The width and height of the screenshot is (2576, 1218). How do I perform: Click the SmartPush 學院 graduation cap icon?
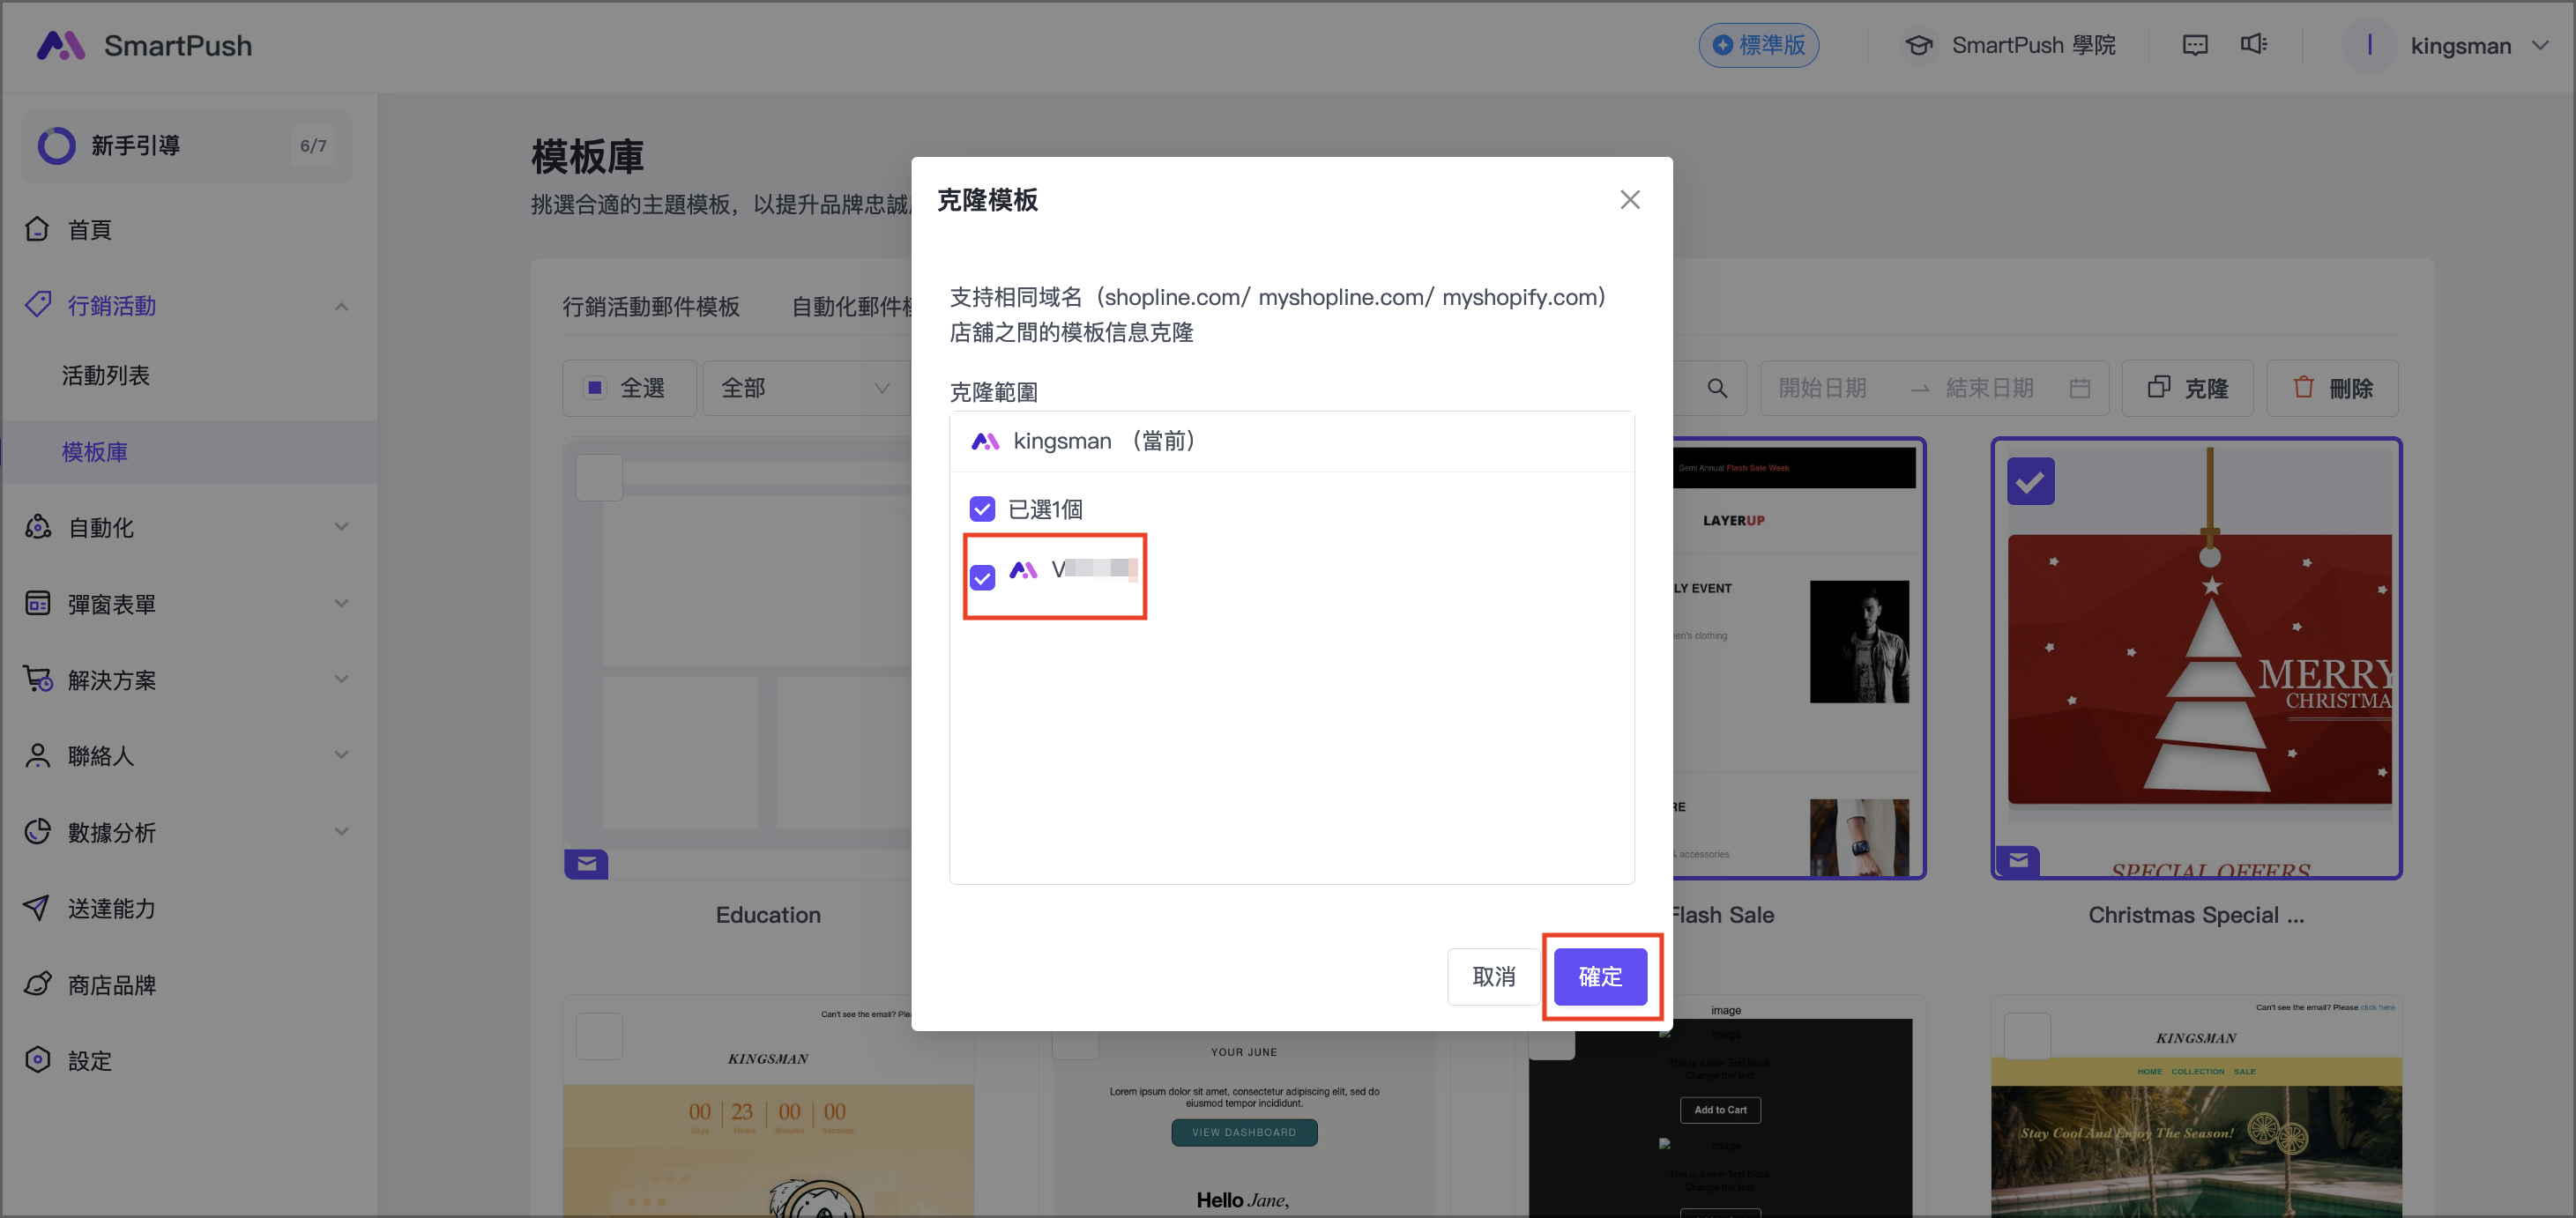click(x=1918, y=45)
